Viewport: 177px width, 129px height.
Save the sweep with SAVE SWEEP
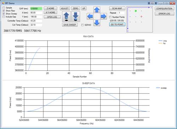pyautogui.click(x=70, y=25)
